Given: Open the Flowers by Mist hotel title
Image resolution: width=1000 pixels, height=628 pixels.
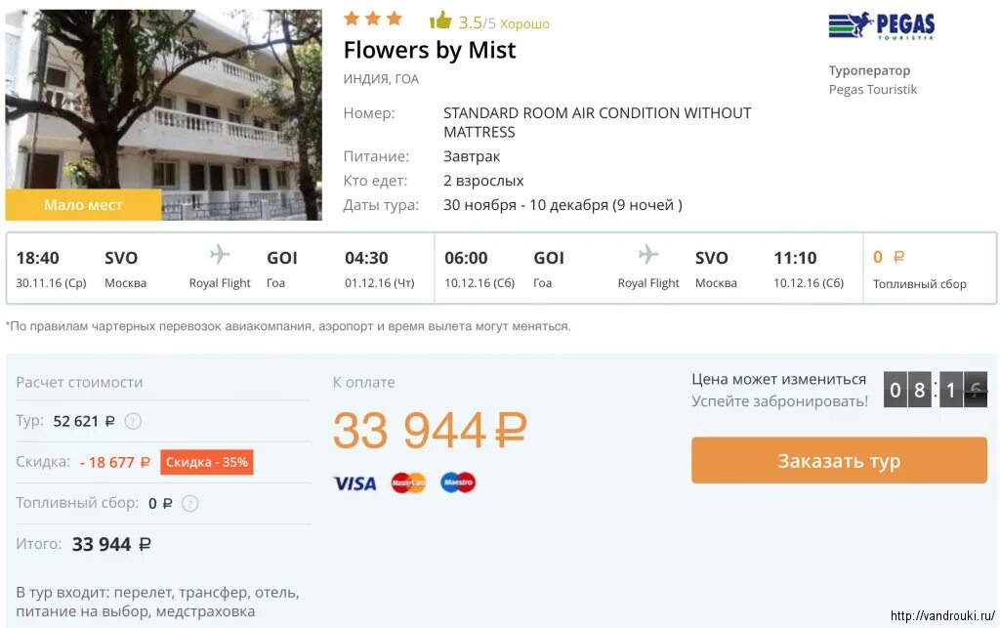Looking at the screenshot, I should click(x=430, y=50).
